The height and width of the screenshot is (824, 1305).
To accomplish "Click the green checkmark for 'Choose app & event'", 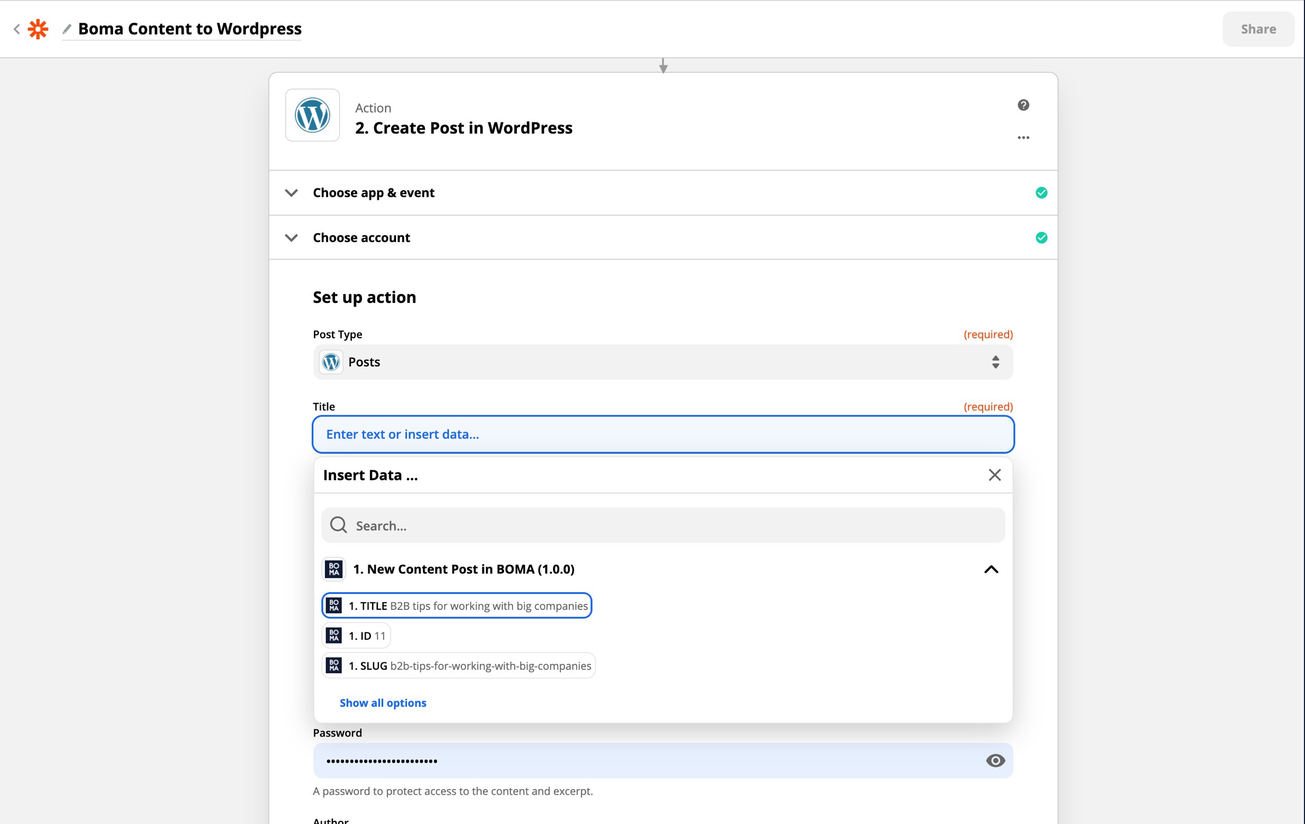I will click(1041, 193).
